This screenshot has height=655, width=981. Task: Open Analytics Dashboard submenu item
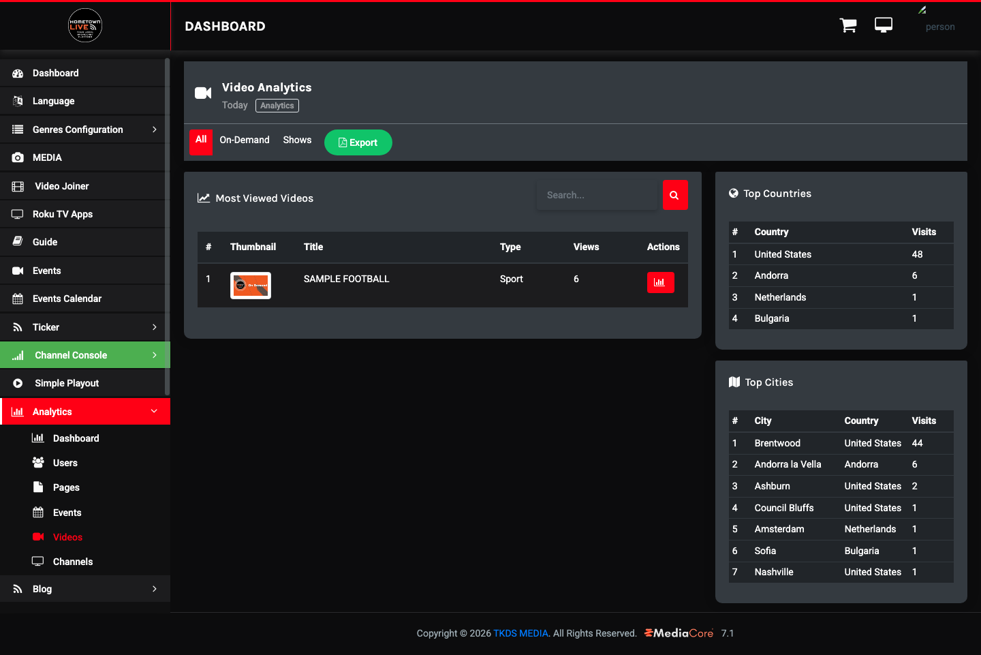pyautogui.click(x=76, y=438)
